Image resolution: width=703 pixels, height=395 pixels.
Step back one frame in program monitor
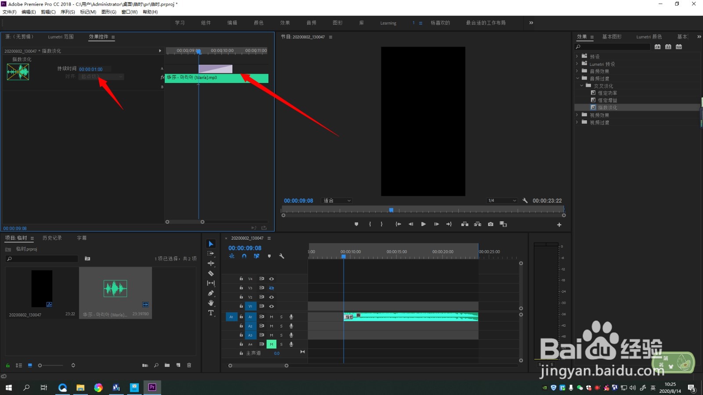pos(411,224)
